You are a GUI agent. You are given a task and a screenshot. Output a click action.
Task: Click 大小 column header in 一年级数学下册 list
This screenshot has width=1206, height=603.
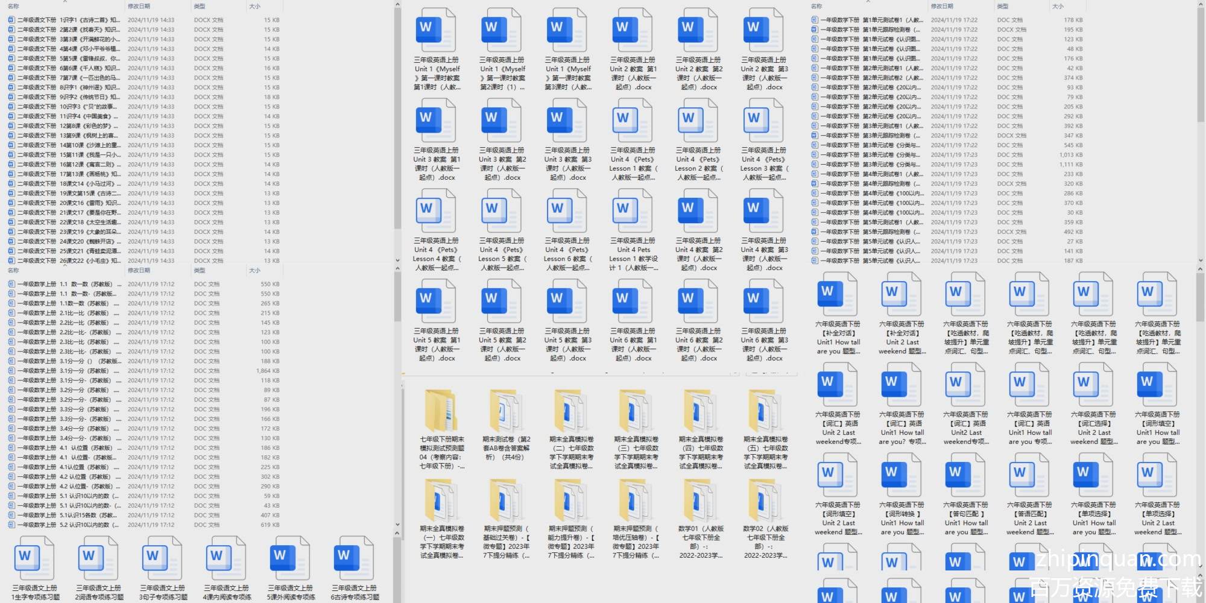point(1058,6)
